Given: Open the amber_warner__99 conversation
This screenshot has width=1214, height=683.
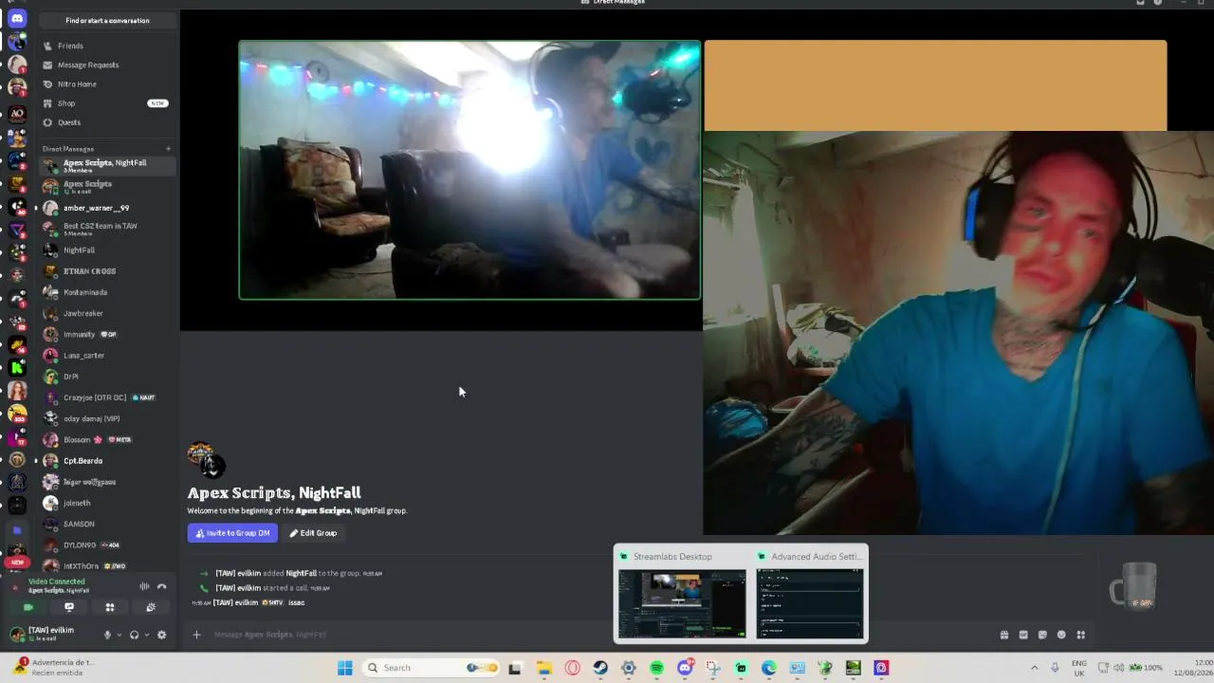Looking at the screenshot, I should coord(106,208).
